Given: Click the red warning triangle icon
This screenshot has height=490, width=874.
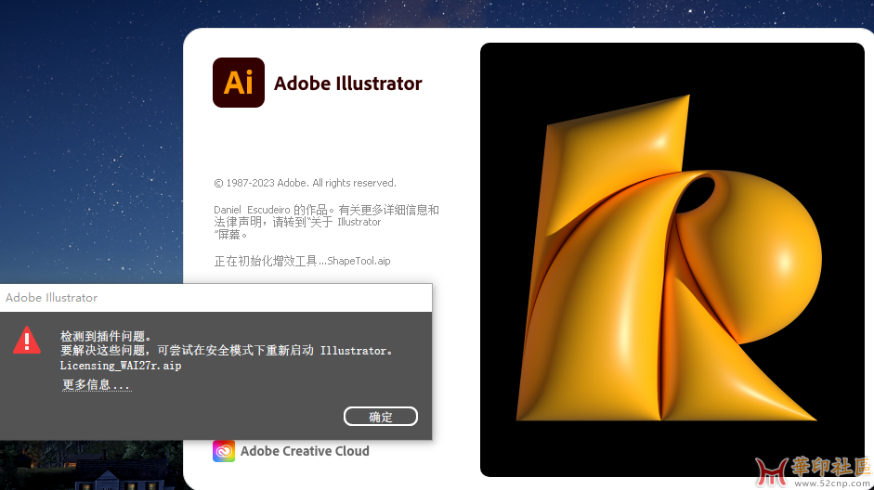Looking at the screenshot, I should [27, 341].
